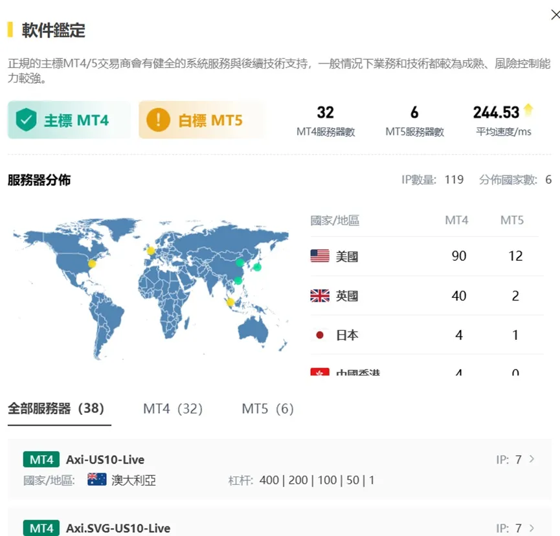Click the MT4 value 90 for 美國
Viewport: 560px width, 536px height.
(x=459, y=256)
